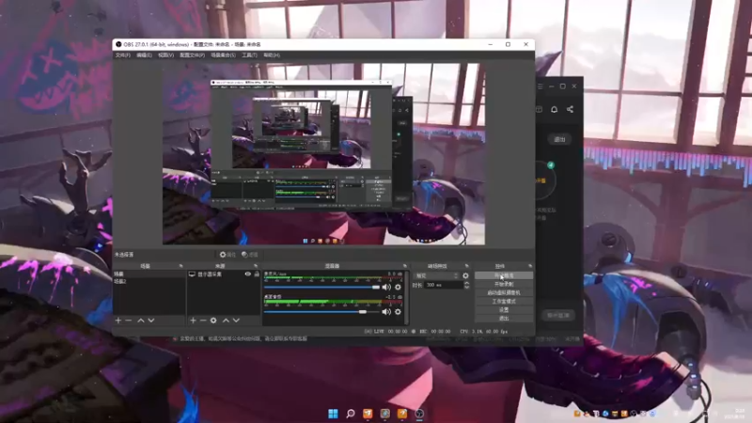
Task: Mute the desktop audio channel speaker icon
Action: (386, 312)
